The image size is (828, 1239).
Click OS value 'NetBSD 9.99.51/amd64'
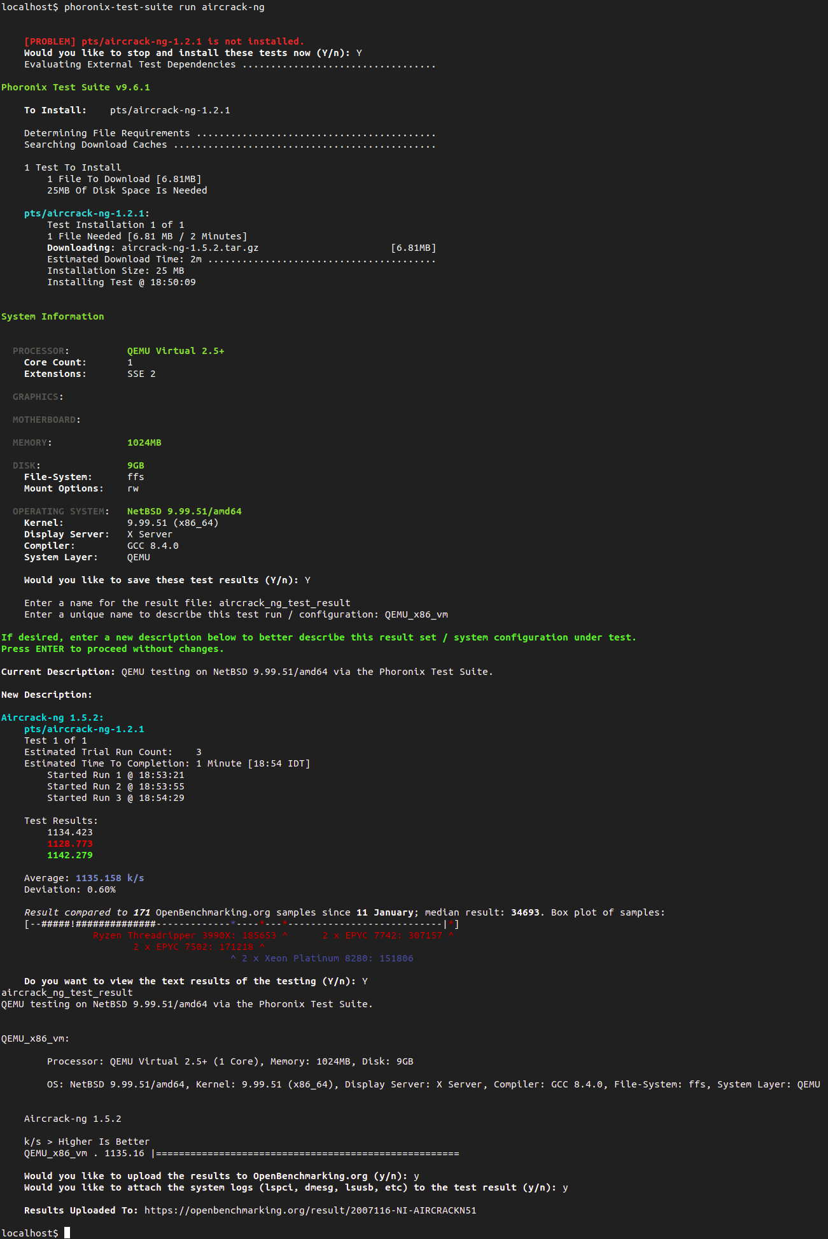(185, 512)
